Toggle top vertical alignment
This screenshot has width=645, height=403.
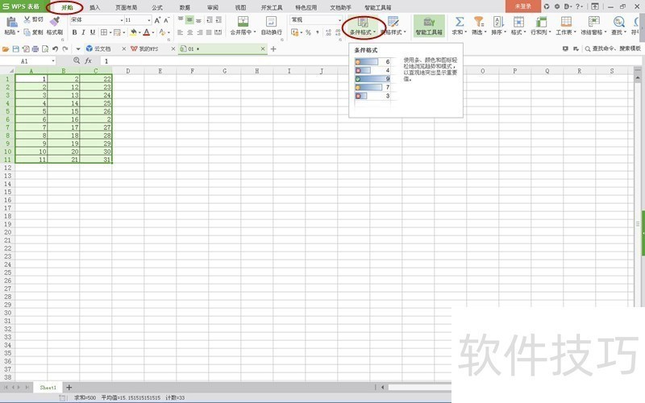pos(181,19)
